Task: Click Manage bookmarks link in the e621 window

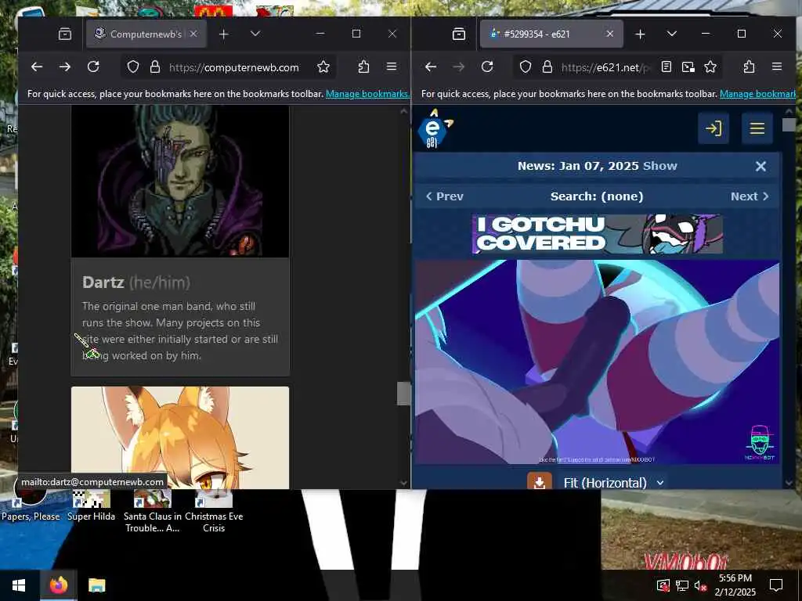Action: pyautogui.click(x=757, y=94)
